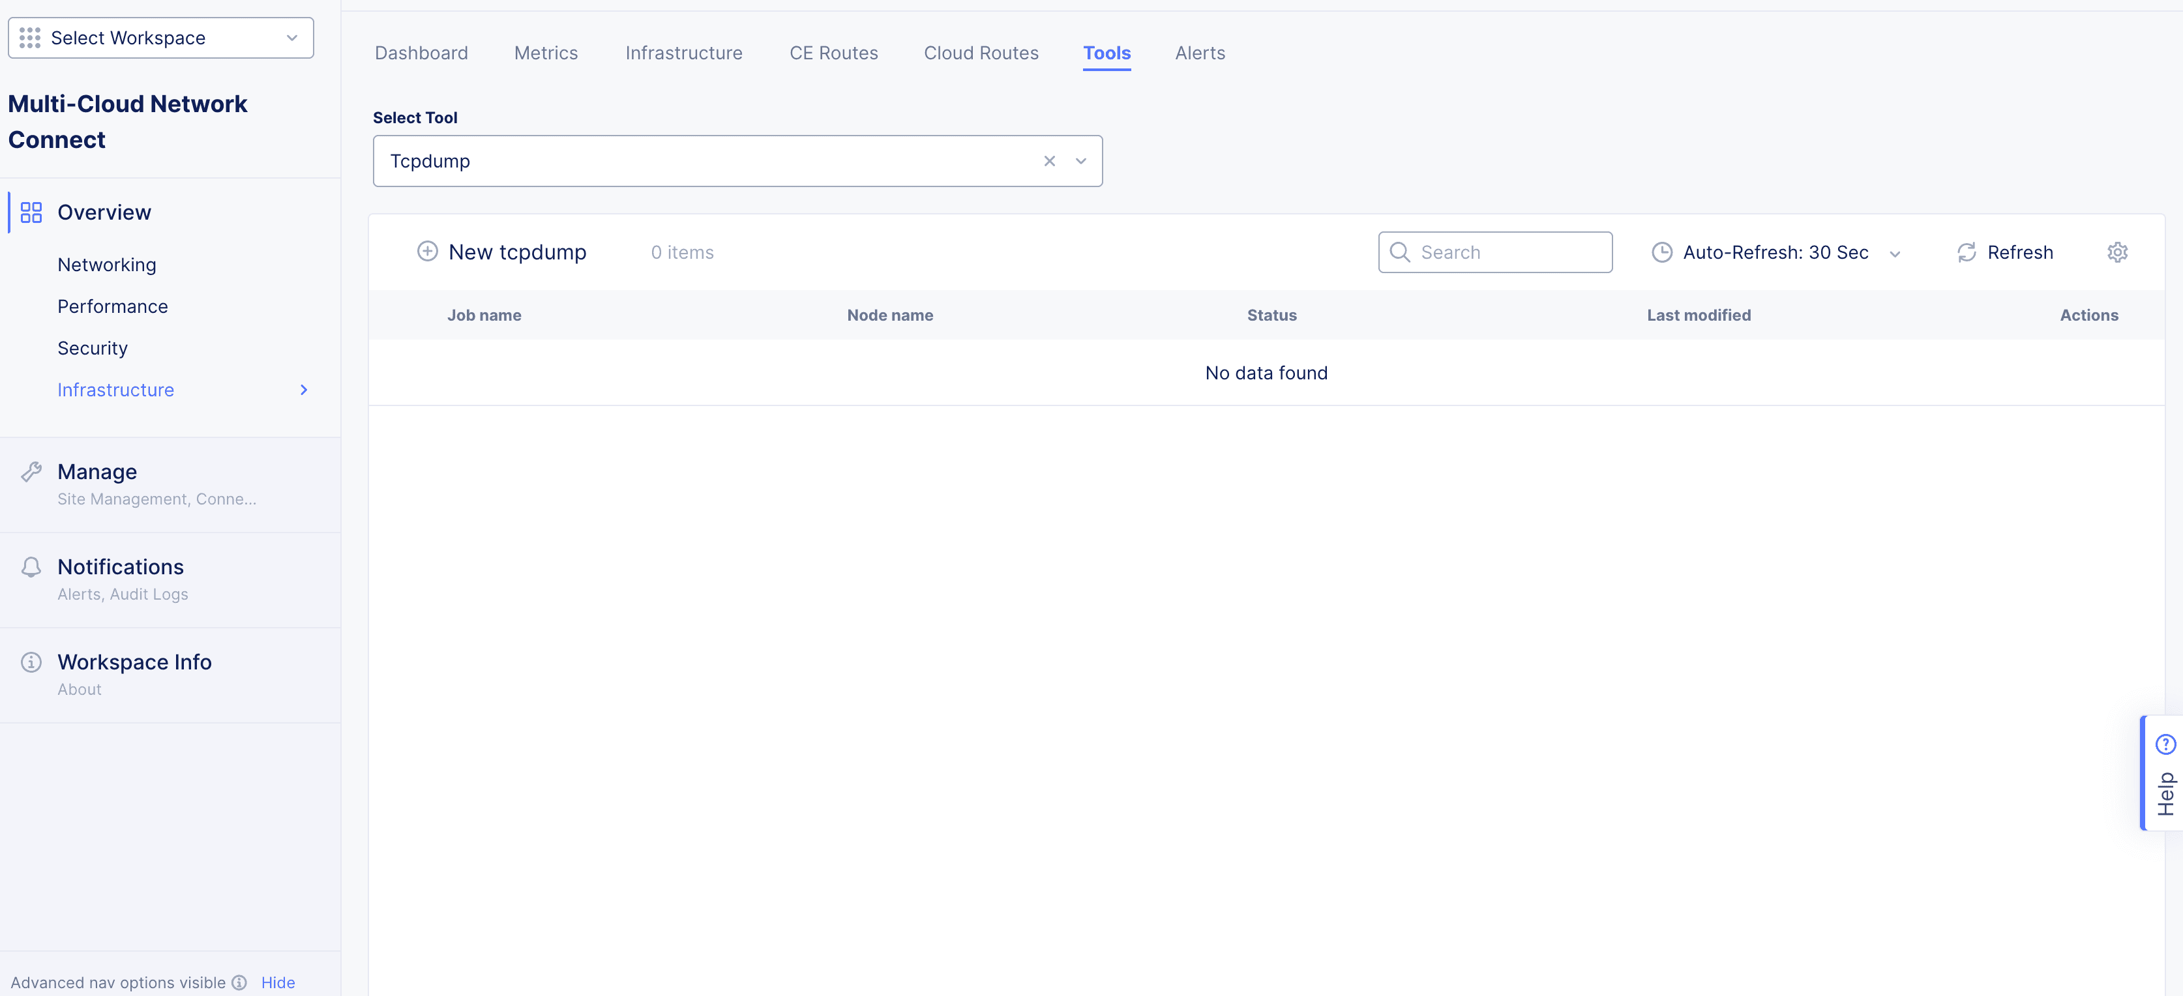Click the Overview grid icon
The height and width of the screenshot is (996, 2183).
coord(31,212)
